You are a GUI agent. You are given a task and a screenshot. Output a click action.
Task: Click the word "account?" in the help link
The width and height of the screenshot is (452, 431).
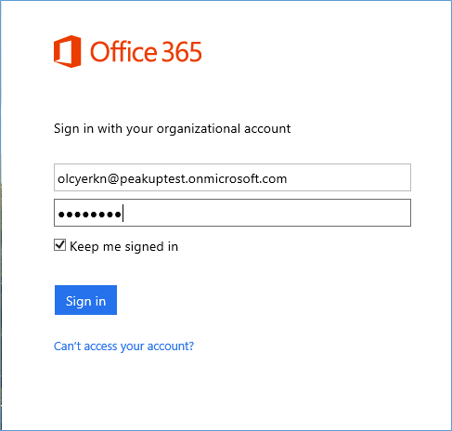pos(171,346)
